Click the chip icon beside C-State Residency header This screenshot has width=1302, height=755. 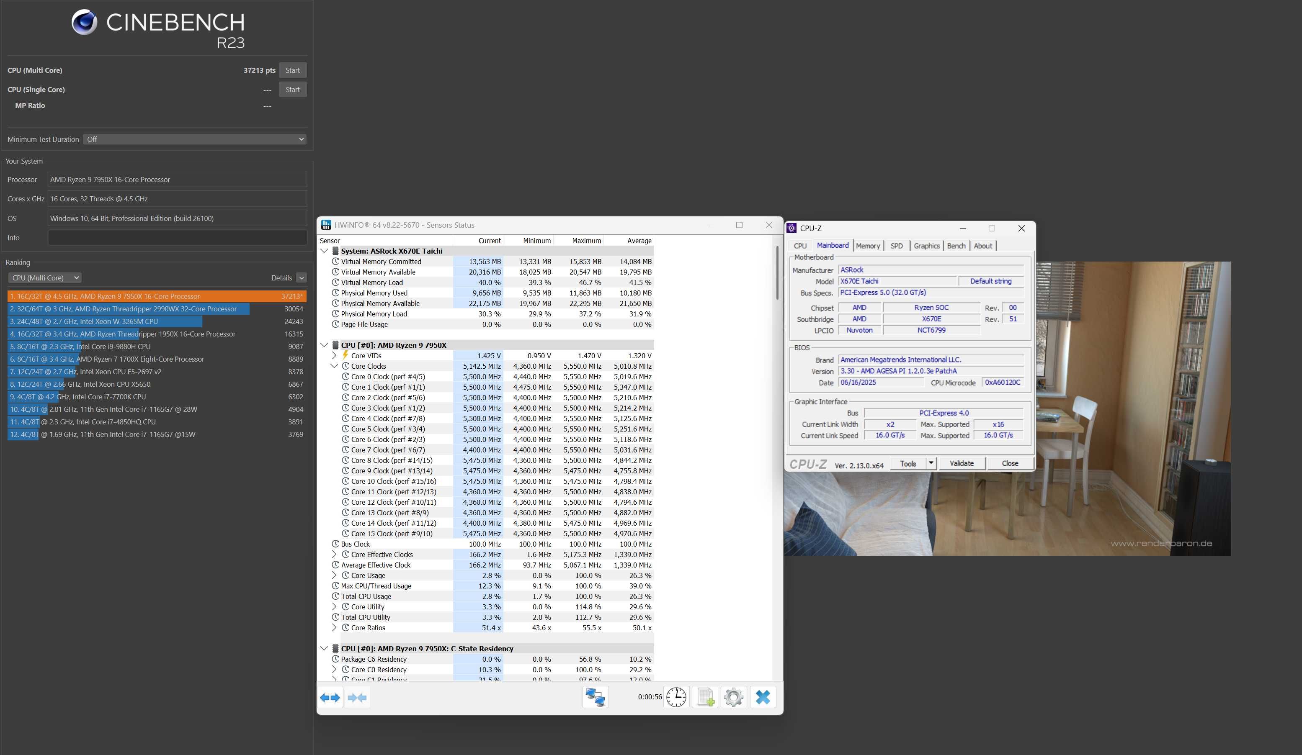335,649
